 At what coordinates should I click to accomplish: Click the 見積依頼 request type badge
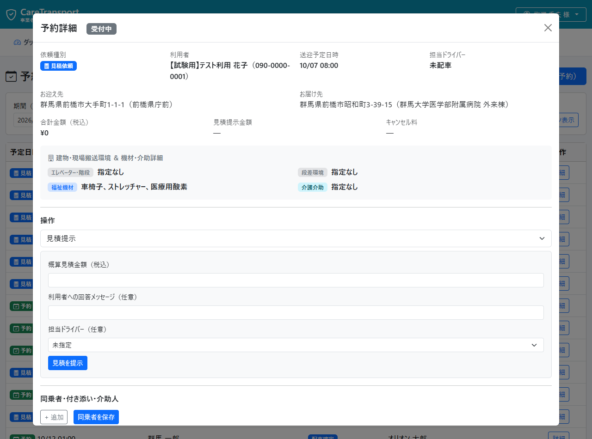pos(59,66)
